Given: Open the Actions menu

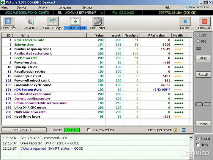Looking at the screenshot, I should pyautogui.click(x=43, y=7).
